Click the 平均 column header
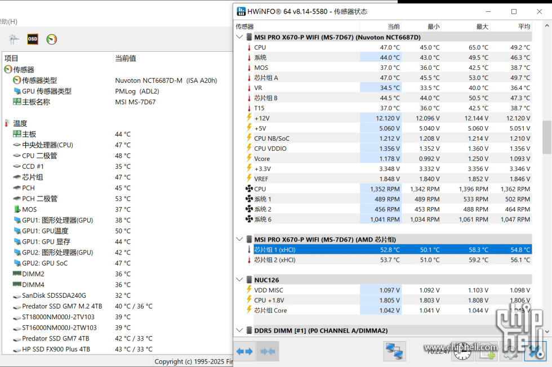This screenshot has height=367, width=552. point(511,26)
